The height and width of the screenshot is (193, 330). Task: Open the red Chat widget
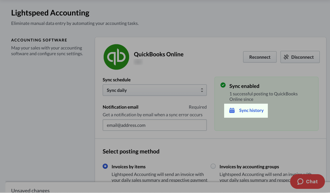[307, 182]
